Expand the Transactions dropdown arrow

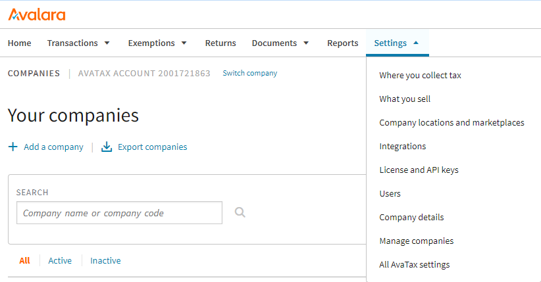pyautogui.click(x=107, y=43)
